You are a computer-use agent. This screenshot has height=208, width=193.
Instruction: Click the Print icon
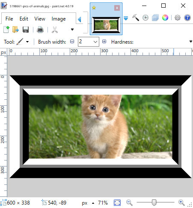click(x=40, y=30)
